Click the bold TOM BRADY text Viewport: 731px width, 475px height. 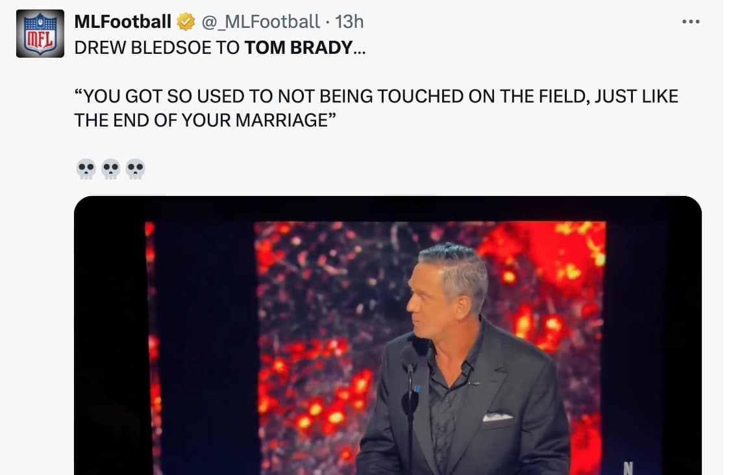point(299,47)
